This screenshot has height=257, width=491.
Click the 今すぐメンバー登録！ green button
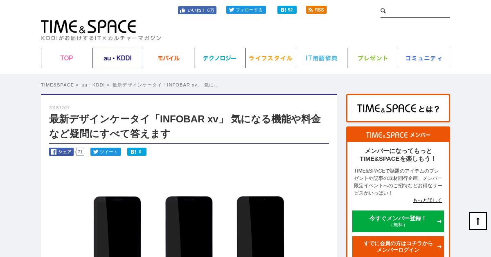tap(398, 221)
